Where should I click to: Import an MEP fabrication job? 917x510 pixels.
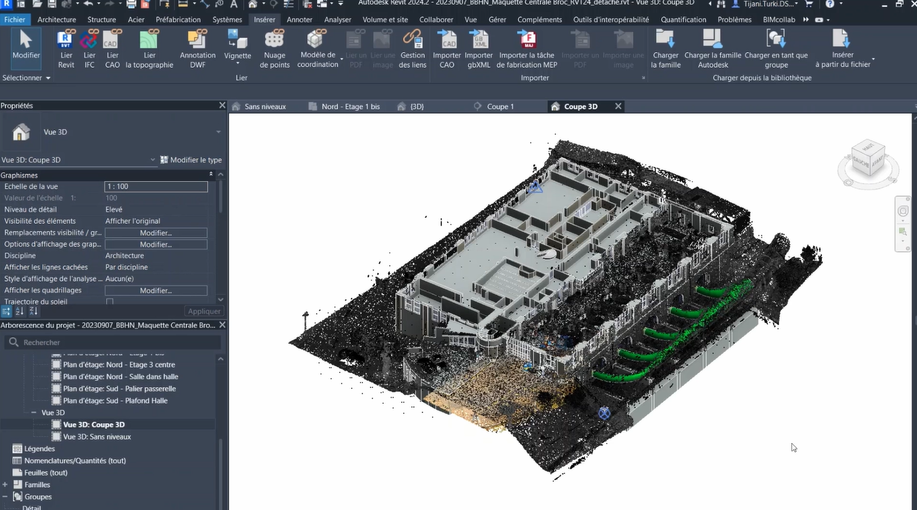[x=527, y=49]
